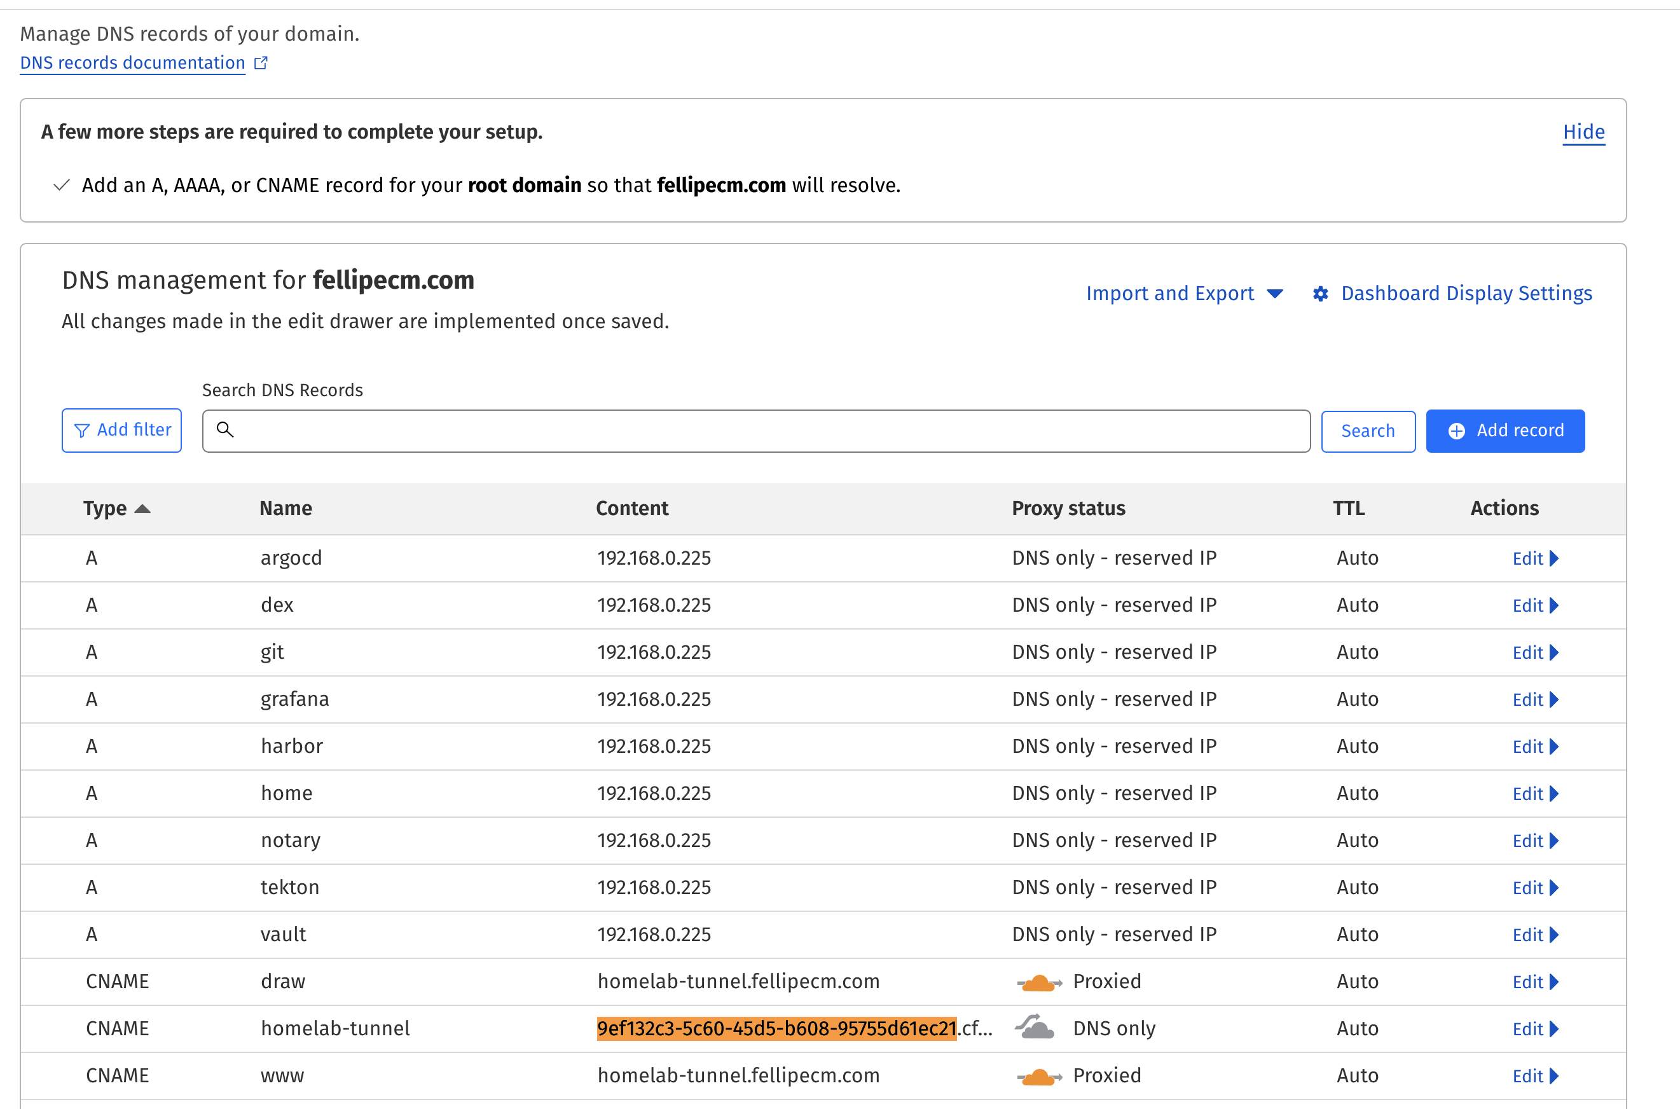The height and width of the screenshot is (1109, 1680).
Task: Open the DNS records documentation link
Action: (x=132, y=62)
